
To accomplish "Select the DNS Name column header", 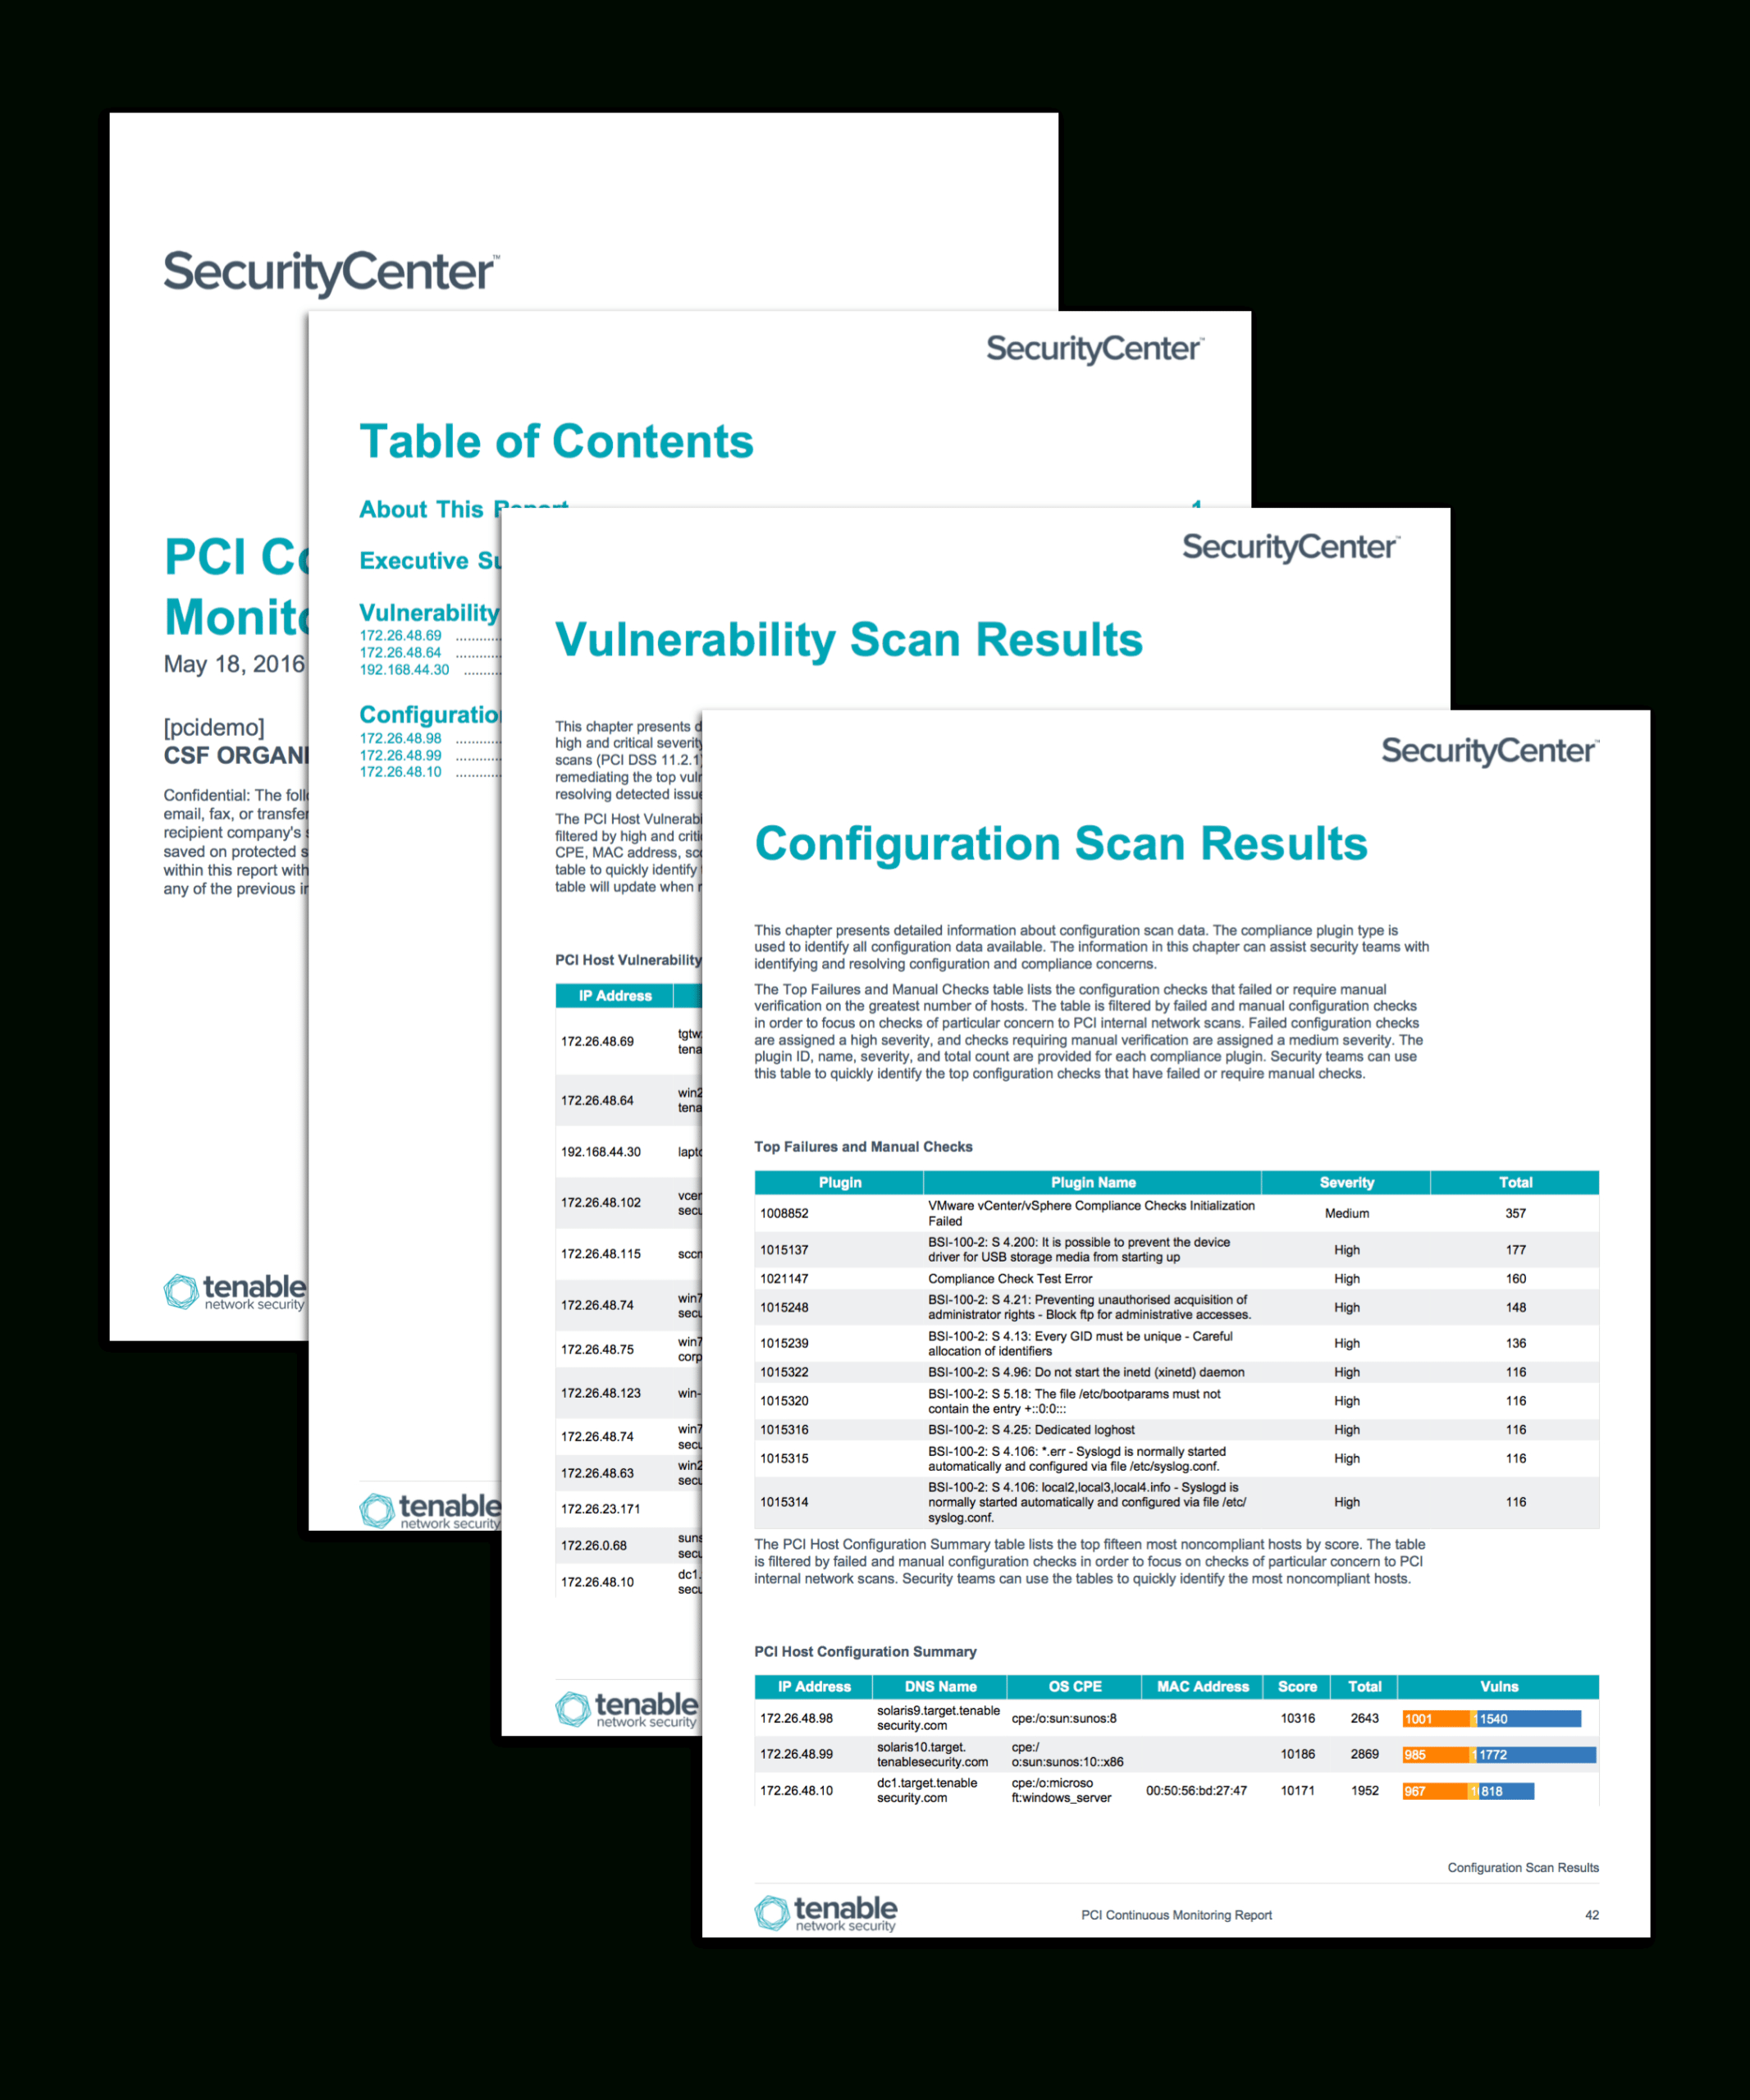I will [x=940, y=1687].
